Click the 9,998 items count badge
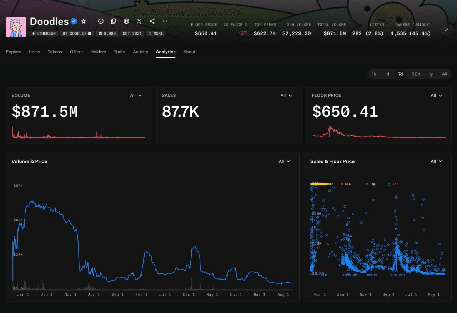 pos(107,33)
